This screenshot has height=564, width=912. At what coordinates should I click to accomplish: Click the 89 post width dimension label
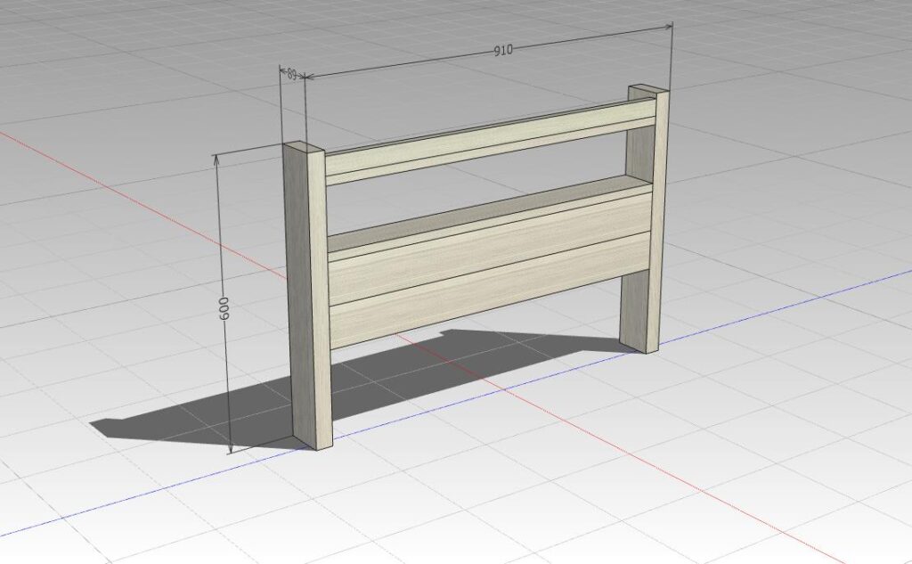292,74
